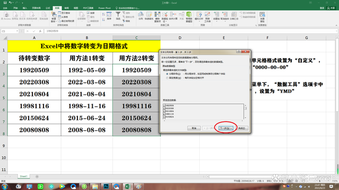
Task: Open the Outline group dialog launcher
Action: pyautogui.click(x=256, y=25)
